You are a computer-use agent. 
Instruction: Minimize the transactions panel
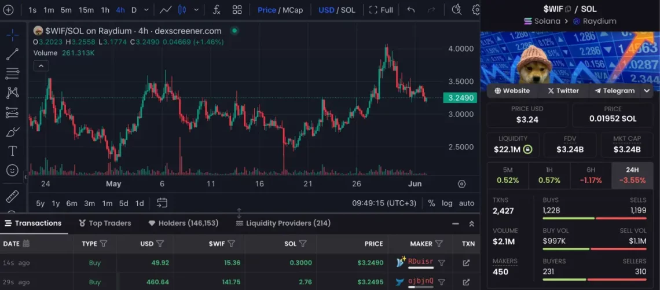[x=456, y=223]
